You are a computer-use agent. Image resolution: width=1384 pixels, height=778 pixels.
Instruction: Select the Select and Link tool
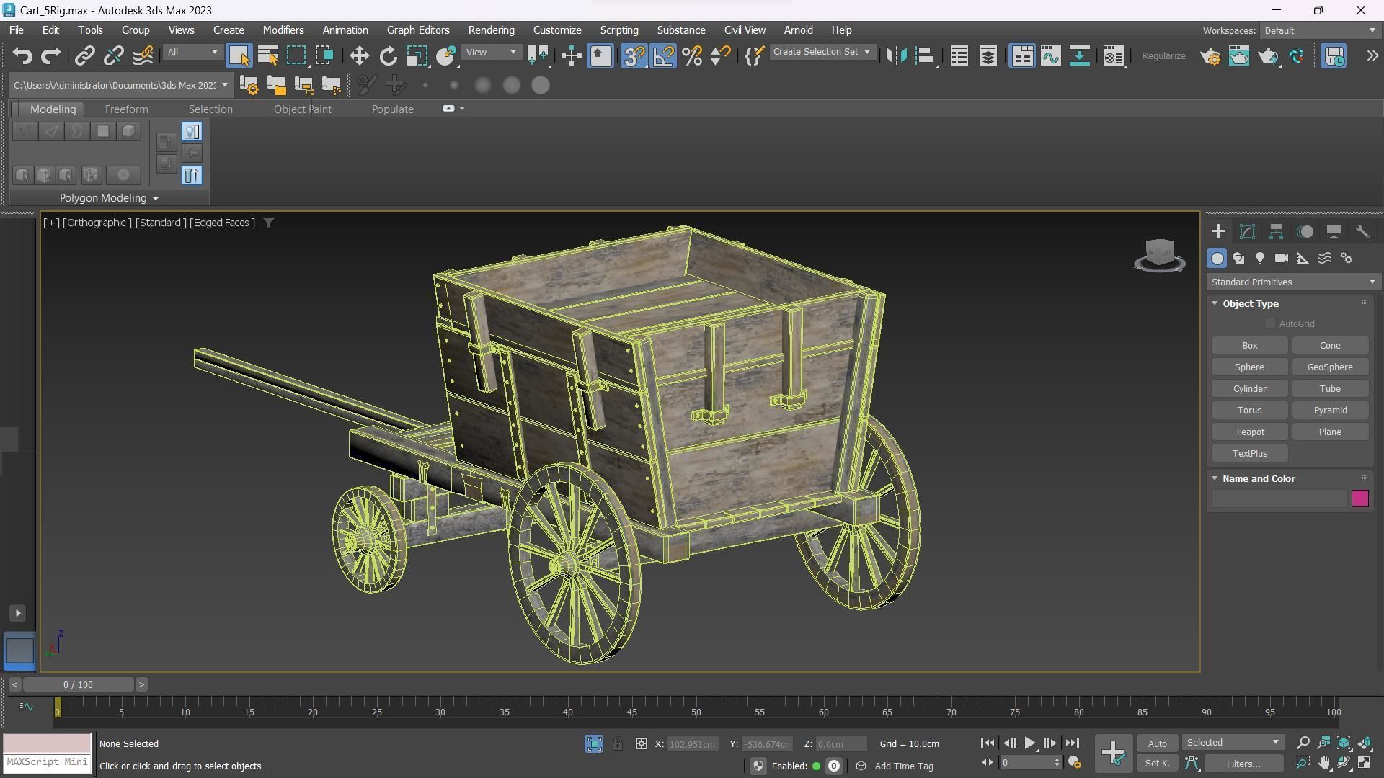point(85,56)
